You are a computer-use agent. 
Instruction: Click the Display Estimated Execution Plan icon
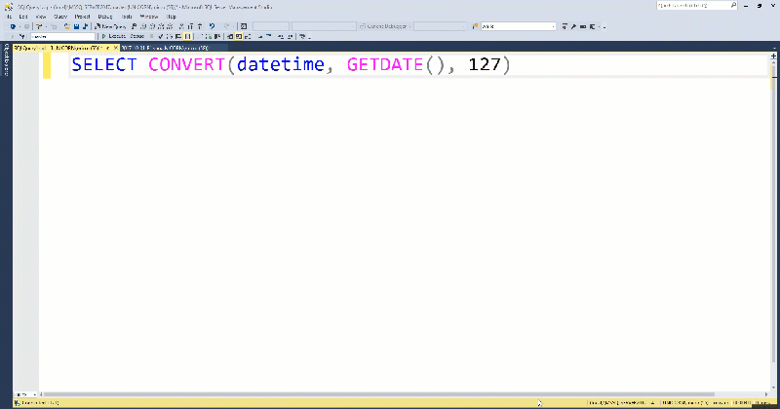pos(169,36)
